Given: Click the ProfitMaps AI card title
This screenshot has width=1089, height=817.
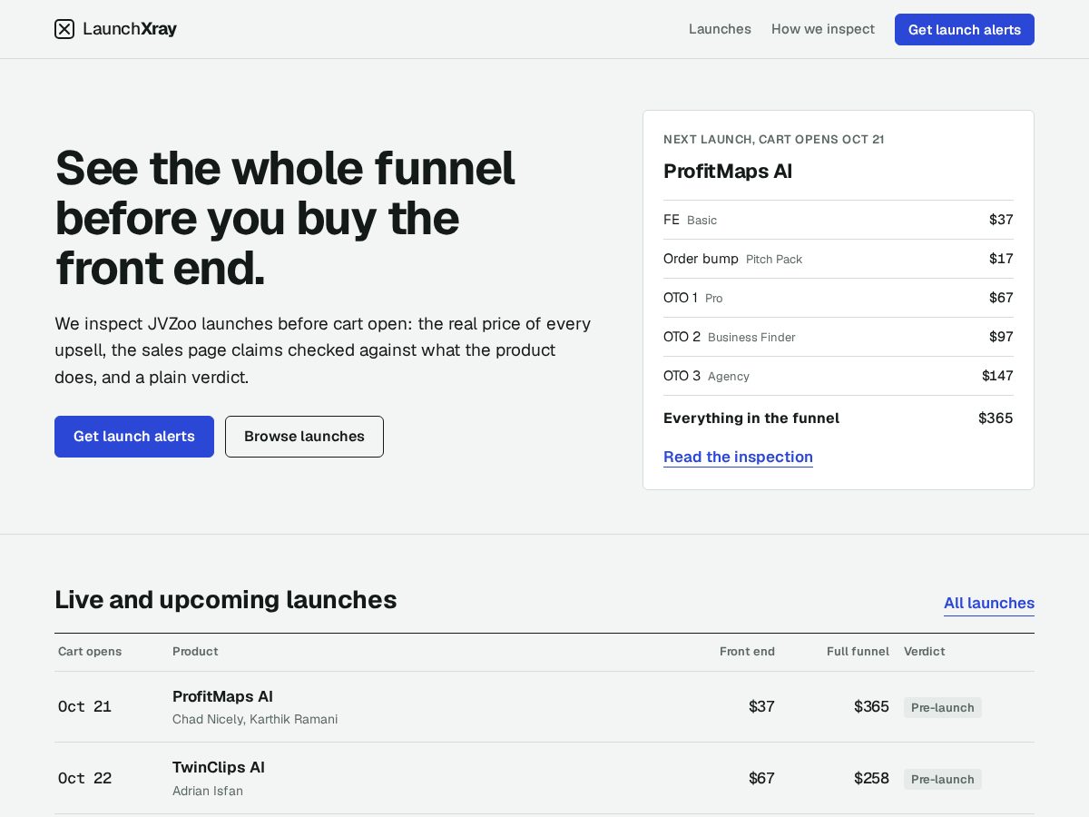Looking at the screenshot, I should pos(728,172).
